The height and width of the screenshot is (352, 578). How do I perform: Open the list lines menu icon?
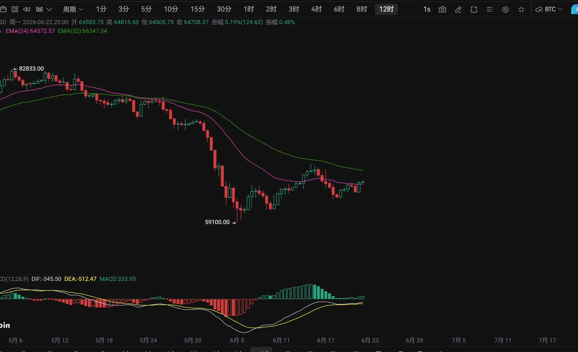pyautogui.click(x=490, y=10)
